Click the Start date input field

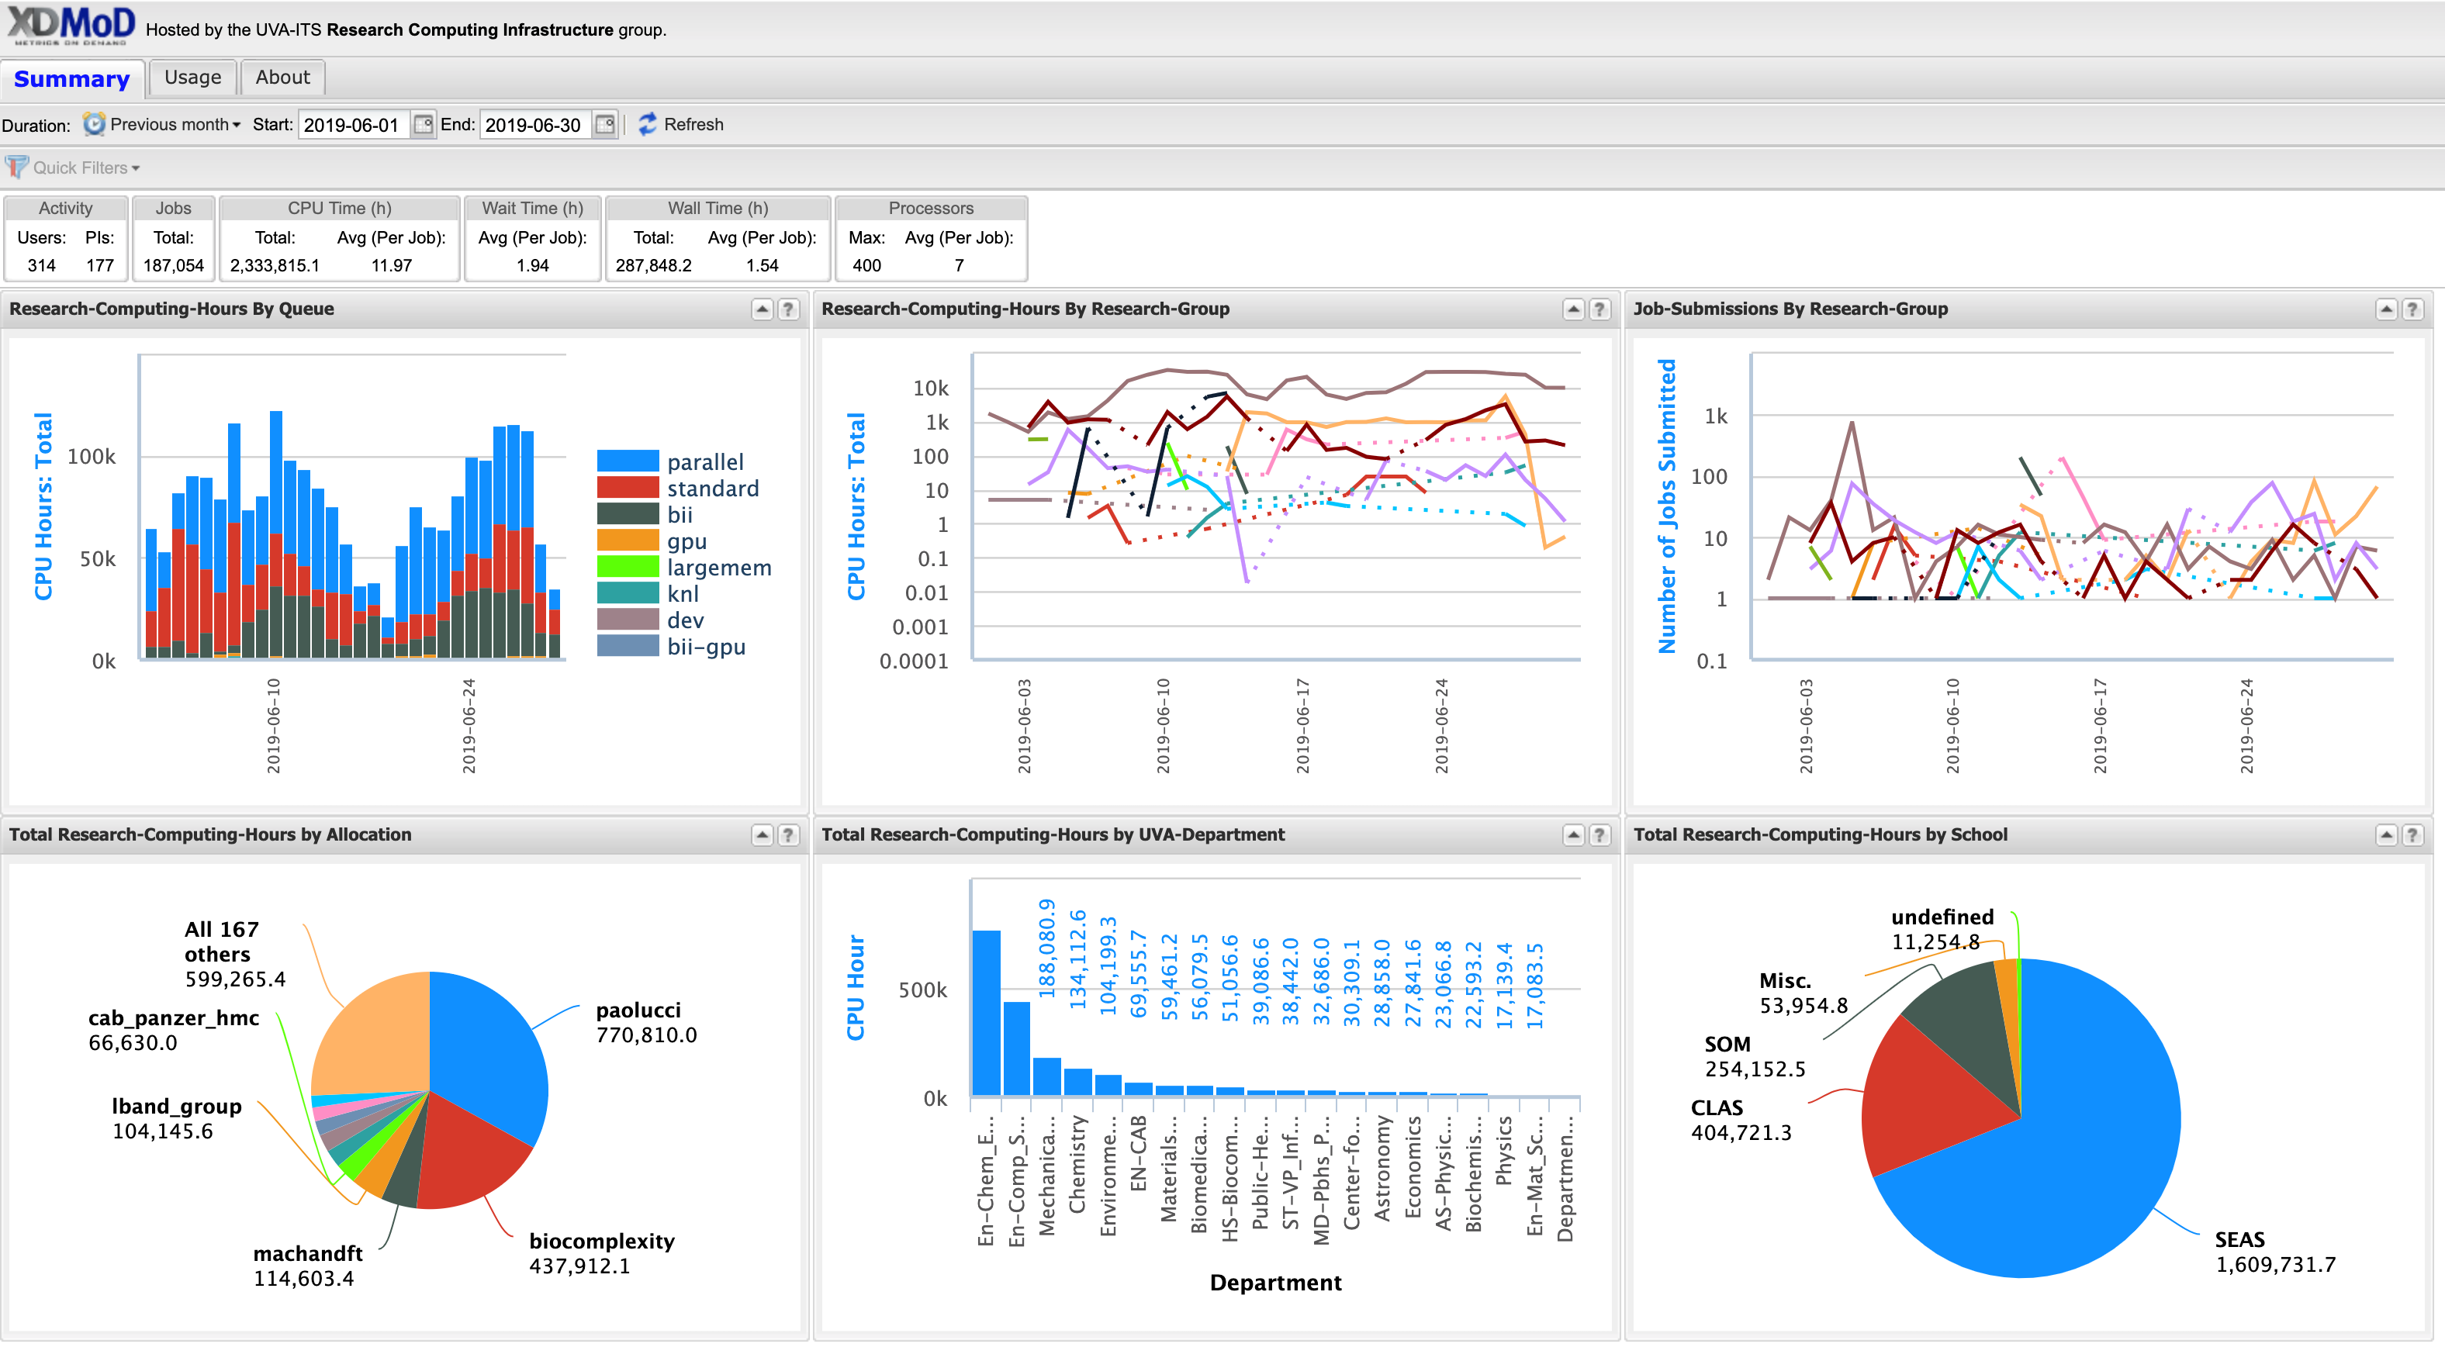[x=353, y=126]
